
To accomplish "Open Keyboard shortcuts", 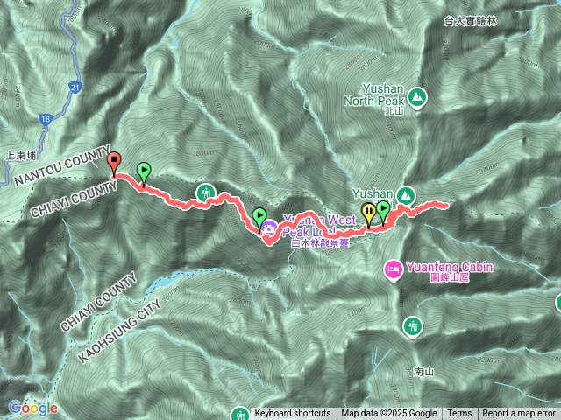I will coord(292,414).
